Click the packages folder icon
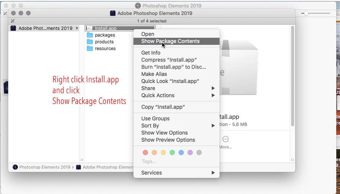Viewport: 340px width, 194px height. (x=90, y=35)
